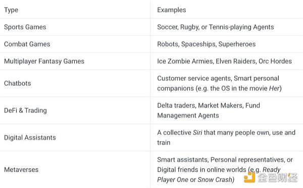The image size is (303, 188).
Task: Click Robots, Spaceships, Superheroes text
Action: tap(207, 44)
